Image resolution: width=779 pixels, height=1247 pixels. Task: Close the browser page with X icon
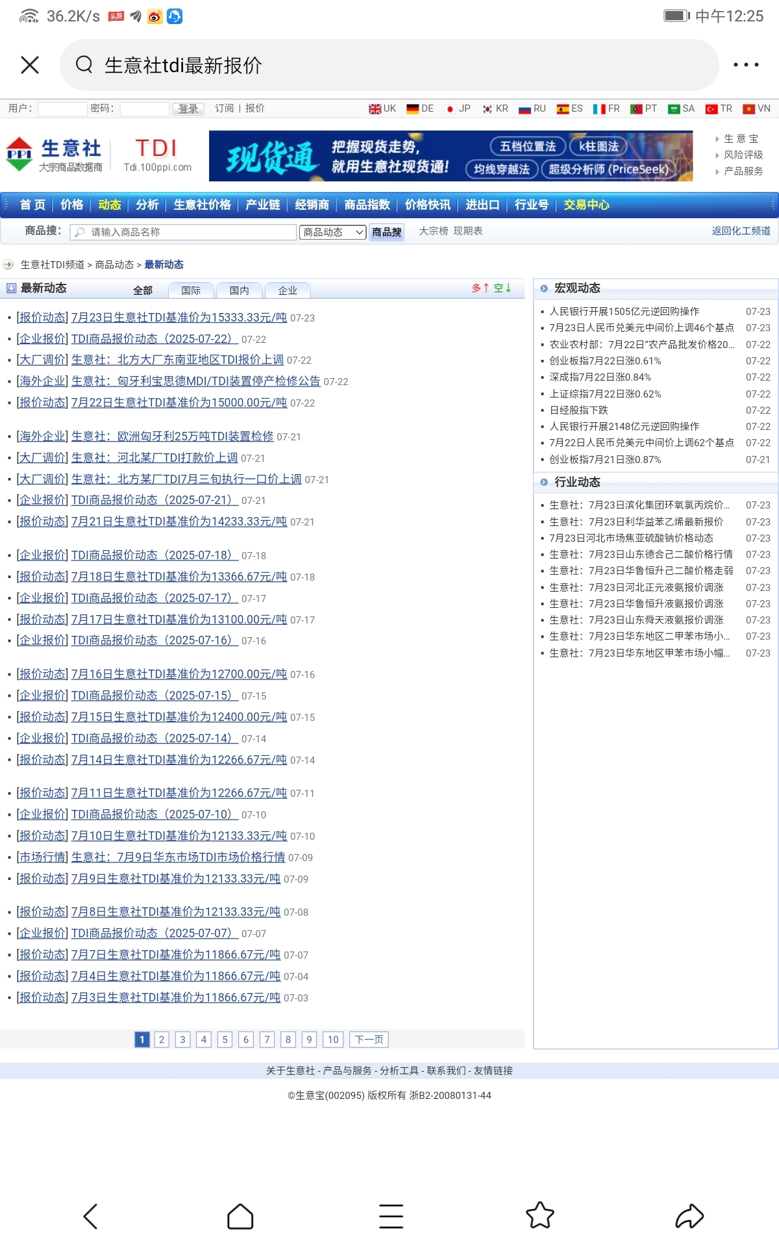point(30,65)
